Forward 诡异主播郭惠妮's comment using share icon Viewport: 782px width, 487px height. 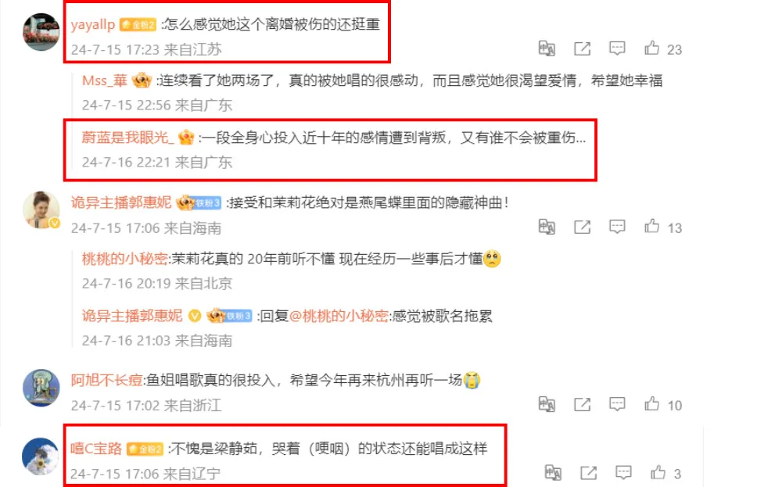582,227
